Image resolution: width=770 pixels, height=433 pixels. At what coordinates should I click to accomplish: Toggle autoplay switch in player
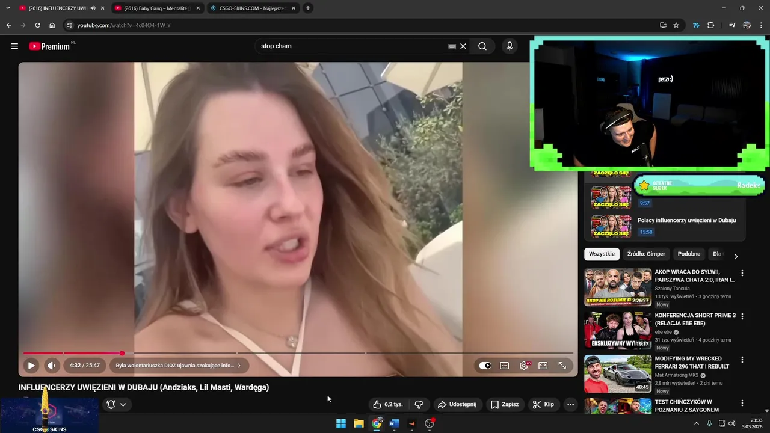[485, 365]
